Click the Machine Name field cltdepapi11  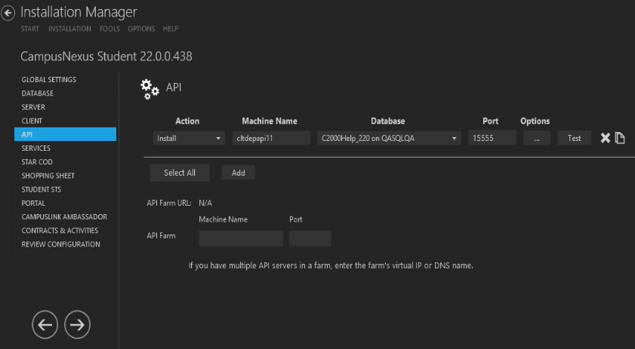tap(271, 138)
